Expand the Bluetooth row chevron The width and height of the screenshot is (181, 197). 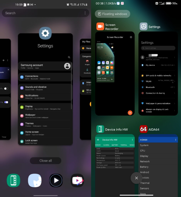[x=174, y=87]
